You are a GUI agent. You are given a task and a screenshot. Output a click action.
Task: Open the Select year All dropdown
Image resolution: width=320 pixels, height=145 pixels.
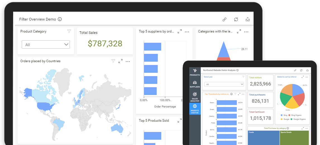coord(224,84)
